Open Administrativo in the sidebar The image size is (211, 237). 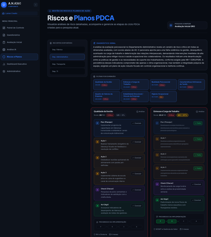(x=19, y=71)
